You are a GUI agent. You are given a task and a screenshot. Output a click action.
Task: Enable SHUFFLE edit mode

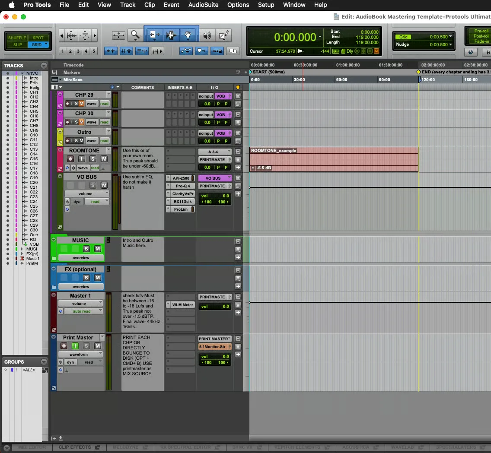point(17,38)
